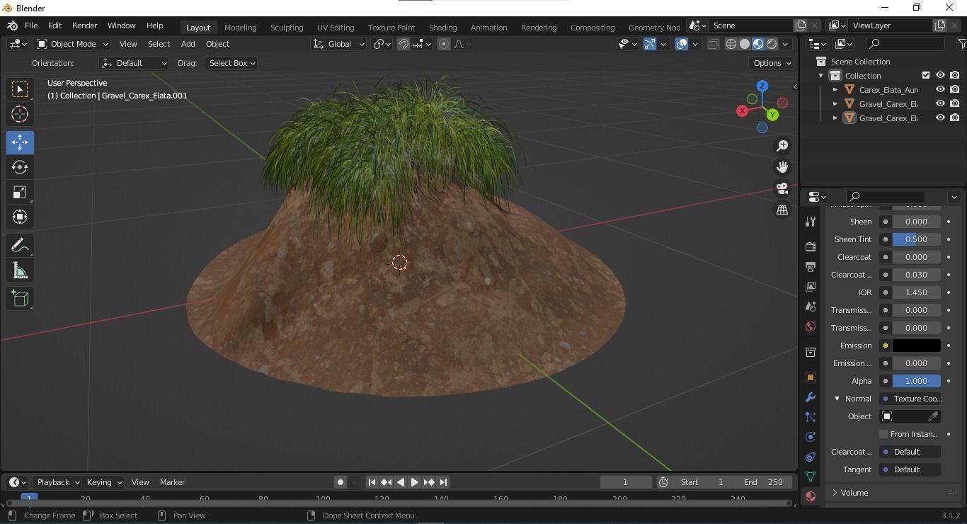The height and width of the screenshot is (524, 967).
Task: Toggle Collection exclude checkbox in outliner
Action: pyautogui.click(x=926, y=75)
